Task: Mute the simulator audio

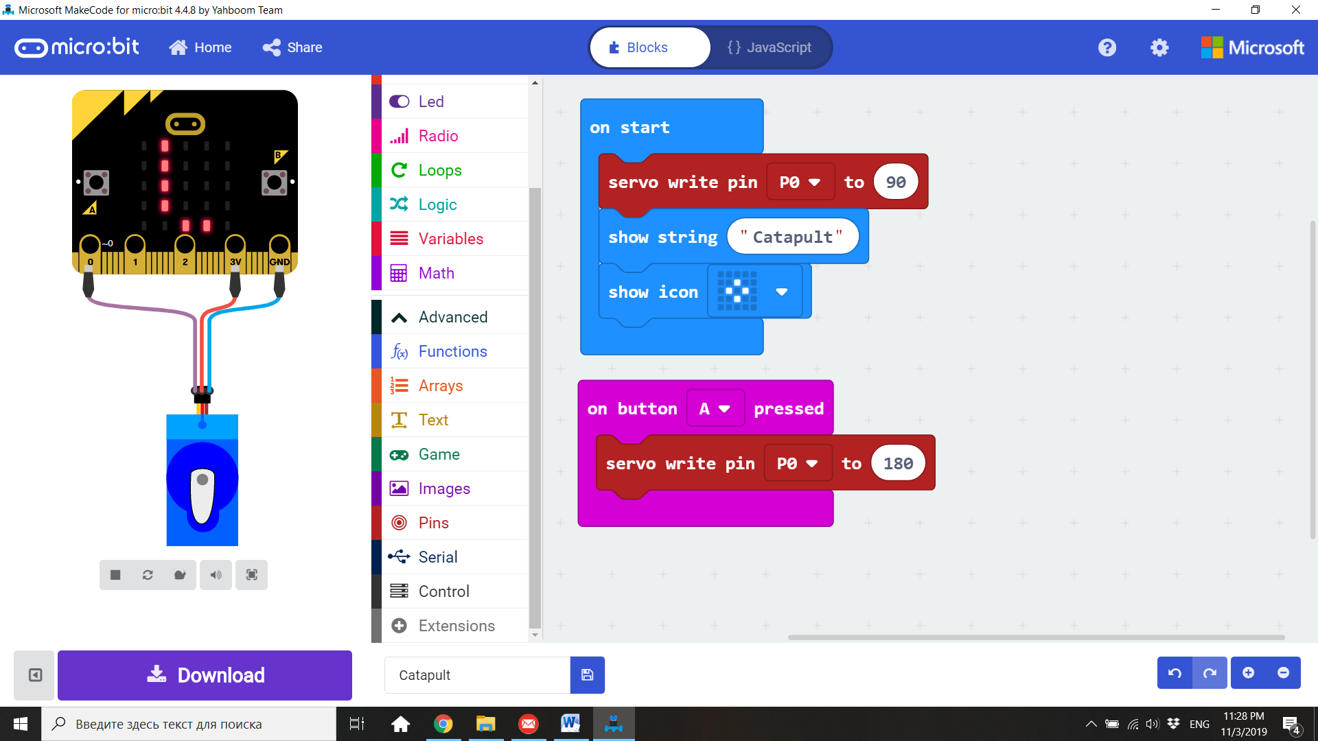Action: coord(216,575)
